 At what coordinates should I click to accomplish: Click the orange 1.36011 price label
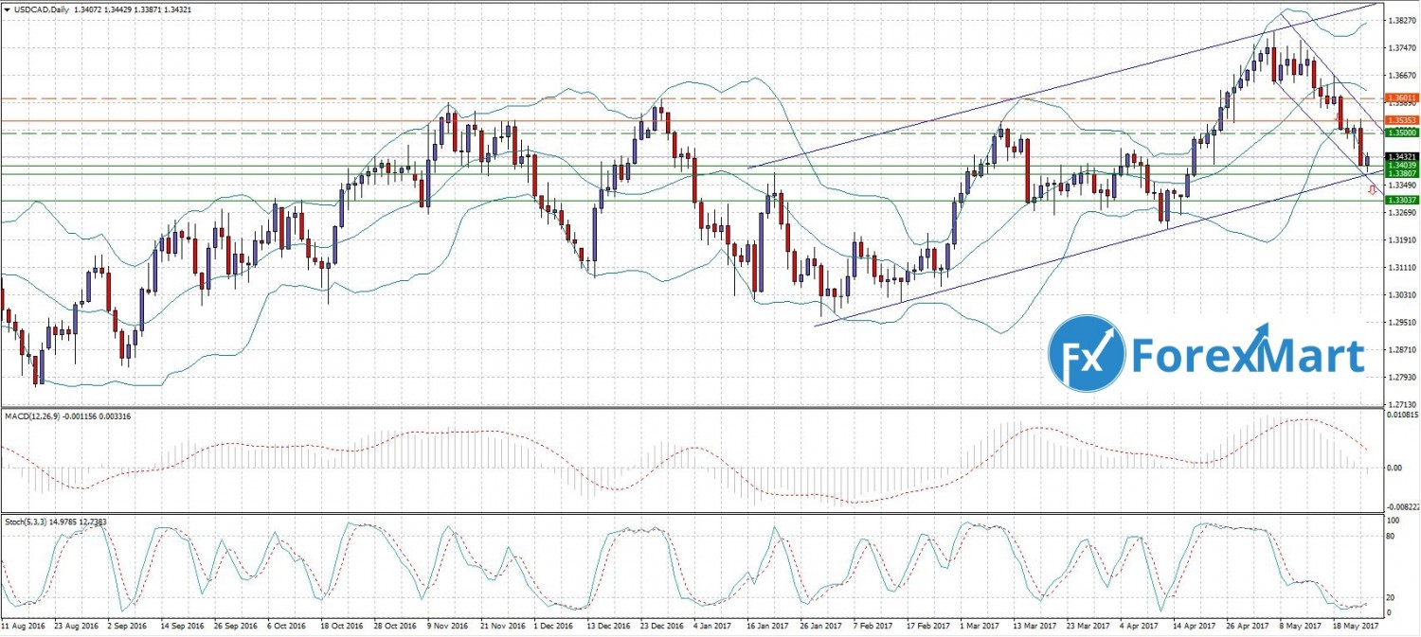pos(1402,97)
